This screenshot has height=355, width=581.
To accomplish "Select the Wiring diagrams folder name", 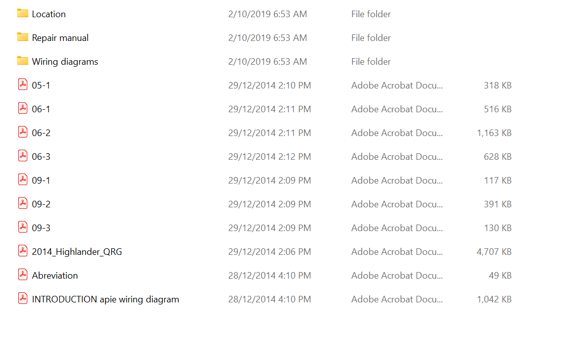I will point(65,62).
